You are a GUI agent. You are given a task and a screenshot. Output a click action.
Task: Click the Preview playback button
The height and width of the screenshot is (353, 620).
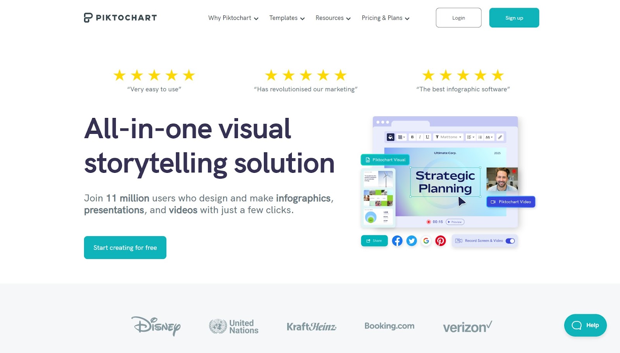coord(455,222)
